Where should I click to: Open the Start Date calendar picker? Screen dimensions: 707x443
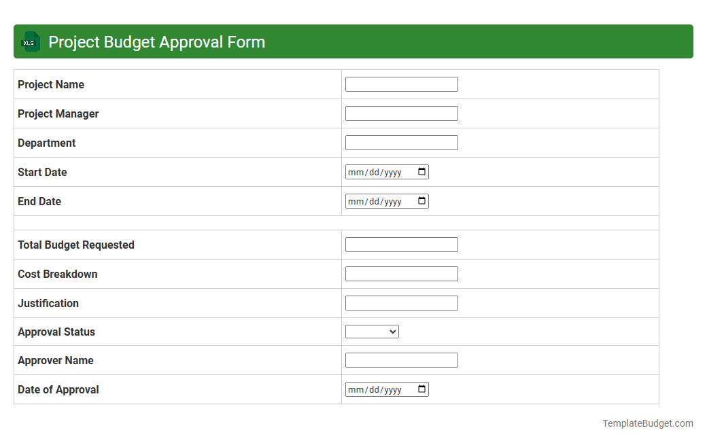[x=423, y=172]
